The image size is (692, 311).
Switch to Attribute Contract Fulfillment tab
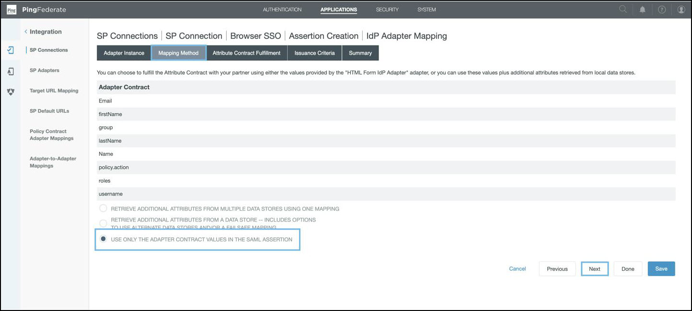point(246,53)
